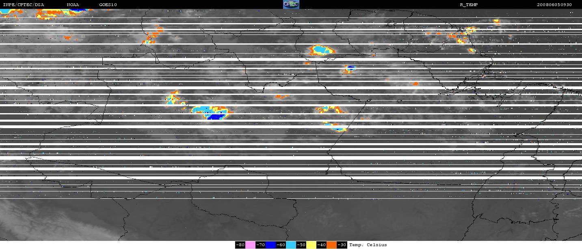Click the GOES10 satellite label
The height and width of the screenshot is (249, 582).
tap(108, 5)
